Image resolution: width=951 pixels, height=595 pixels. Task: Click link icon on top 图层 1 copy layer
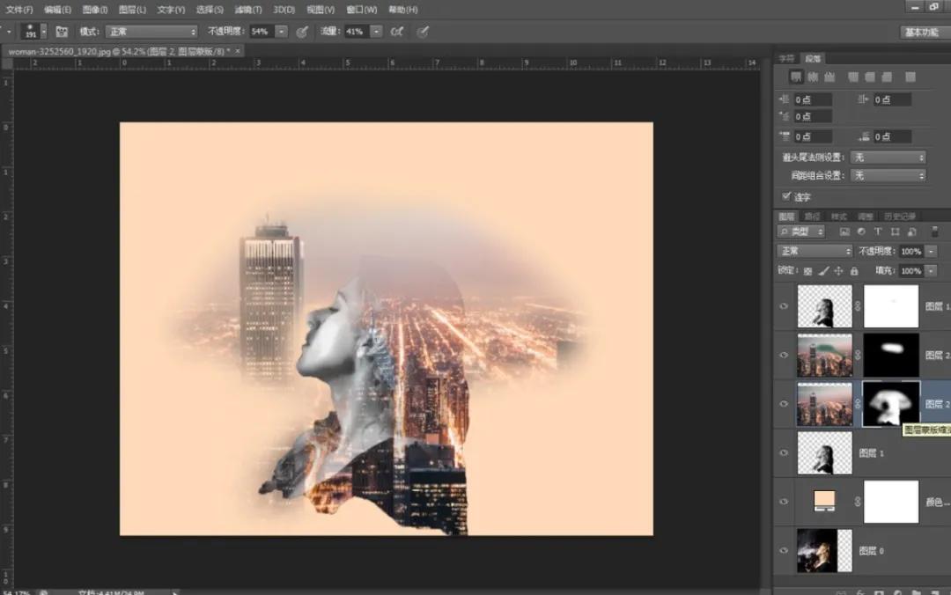point(858,306)
